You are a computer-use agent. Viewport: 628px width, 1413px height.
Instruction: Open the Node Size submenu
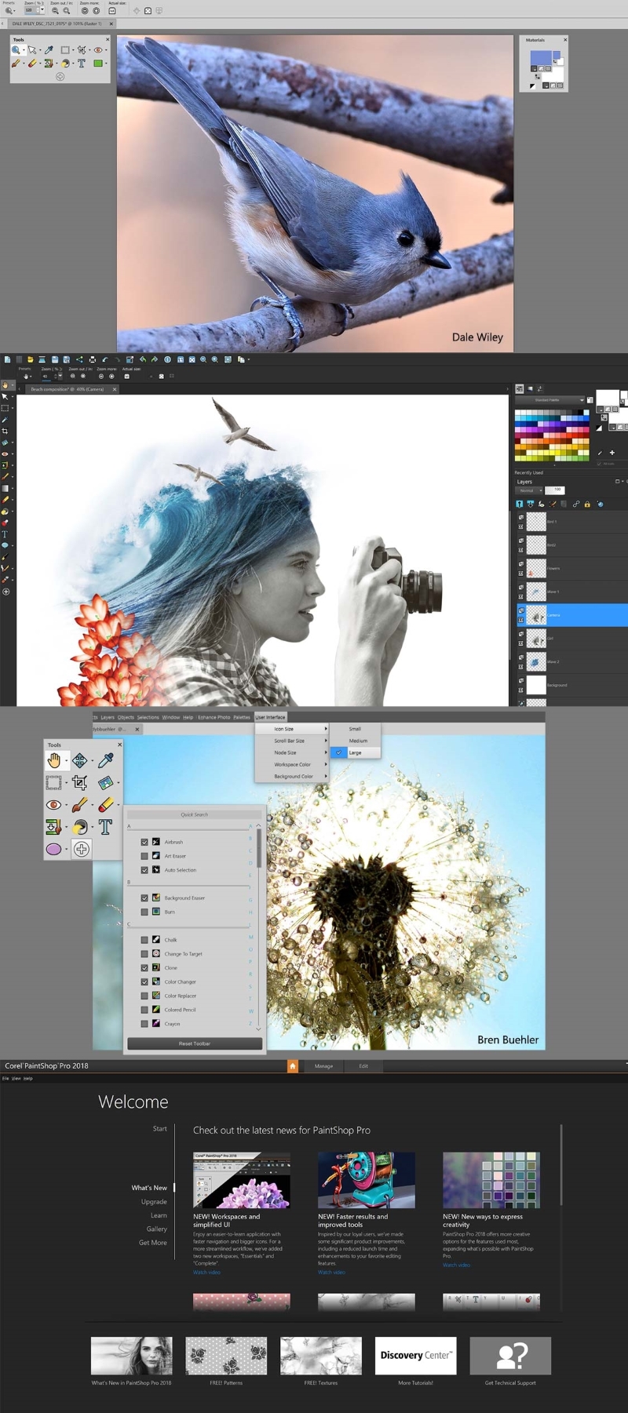pos(291,752)
